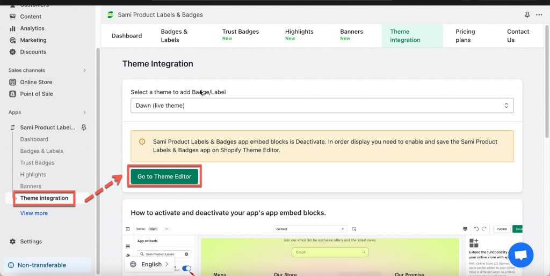The width and height of the screenshot is (550, 276).
Task: Open the Analytics section
Action: pyautogui.click(x=32, y=28)
